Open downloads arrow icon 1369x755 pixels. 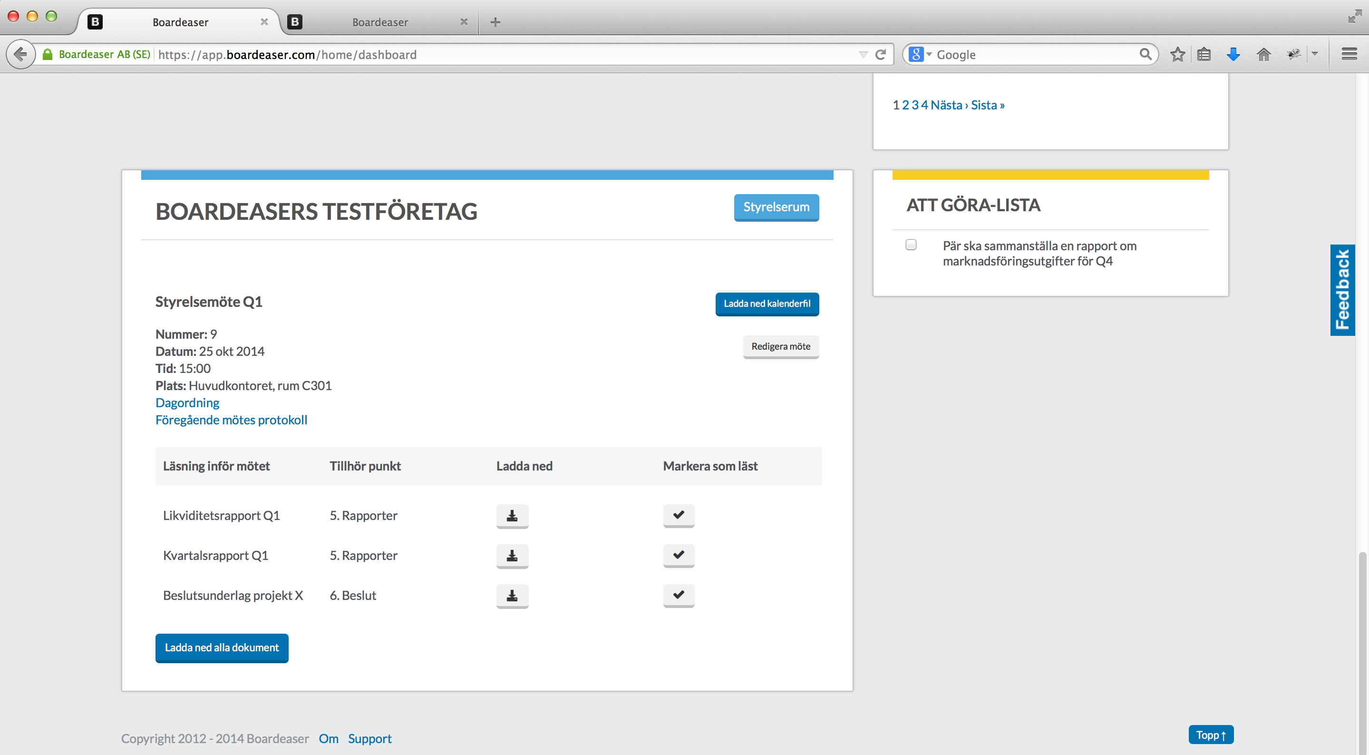point(1233,54)
